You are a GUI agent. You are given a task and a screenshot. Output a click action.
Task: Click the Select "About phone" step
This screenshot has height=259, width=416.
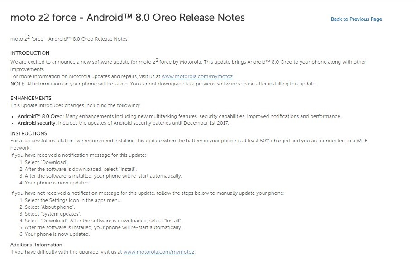pyautogui.click(x=50, y=207)
